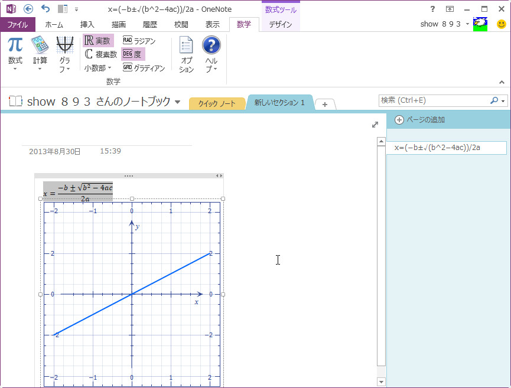Image resolution: width=511 pixels, height=388 pixels.
Task: Expand the show 893 notebook dropdown
Action: coord(178,102)
